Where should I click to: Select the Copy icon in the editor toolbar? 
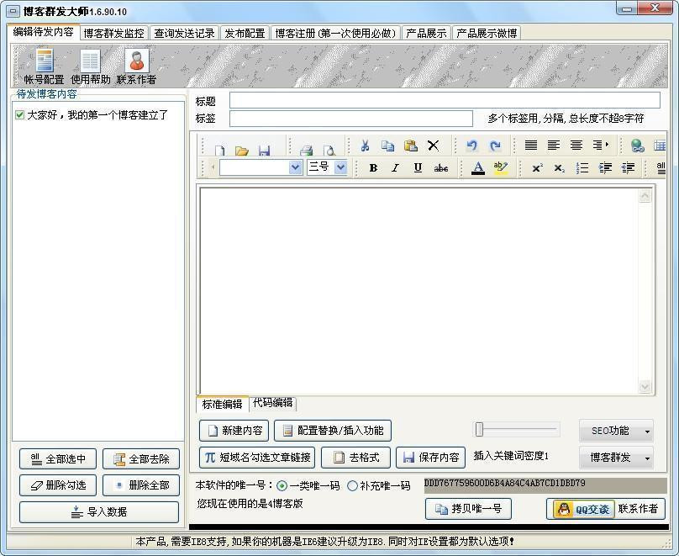coord(387,145)
